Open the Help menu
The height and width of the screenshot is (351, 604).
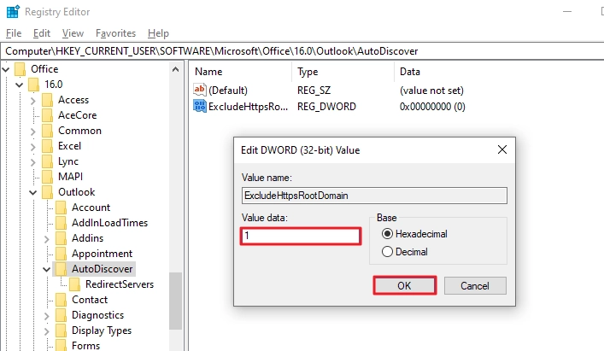pyautogui.click(x=158, y=33)
